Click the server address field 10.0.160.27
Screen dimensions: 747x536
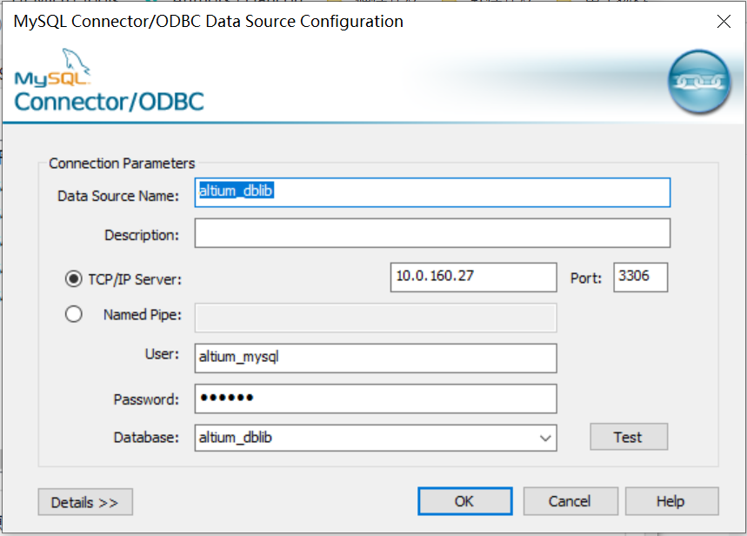pos(474,277)
